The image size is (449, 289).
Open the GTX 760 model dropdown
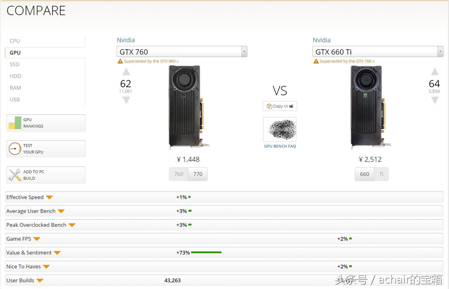point(244,52)
